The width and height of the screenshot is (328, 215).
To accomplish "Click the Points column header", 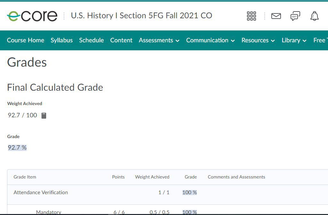I will (118, 177).
